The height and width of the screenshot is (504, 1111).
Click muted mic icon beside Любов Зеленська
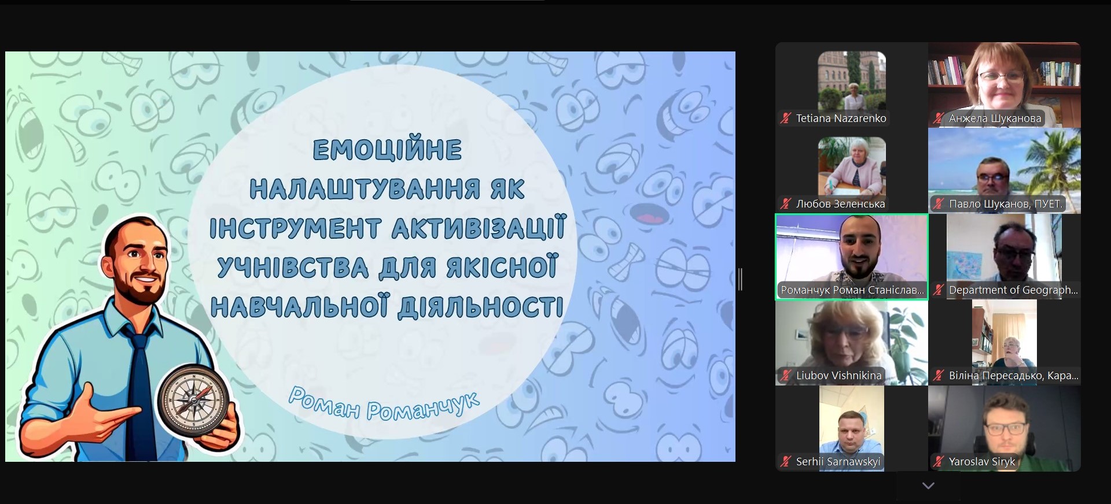[x=785, y=204]
